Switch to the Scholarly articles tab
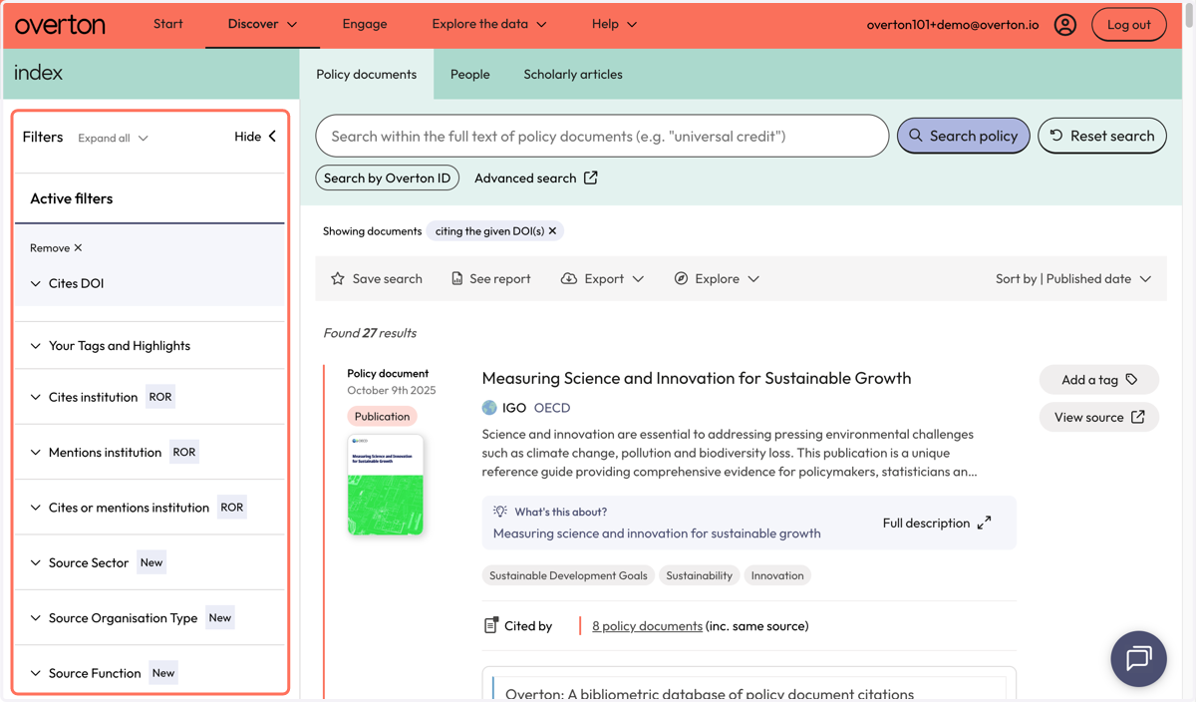1196x702 pixels. tap(573, 74)
